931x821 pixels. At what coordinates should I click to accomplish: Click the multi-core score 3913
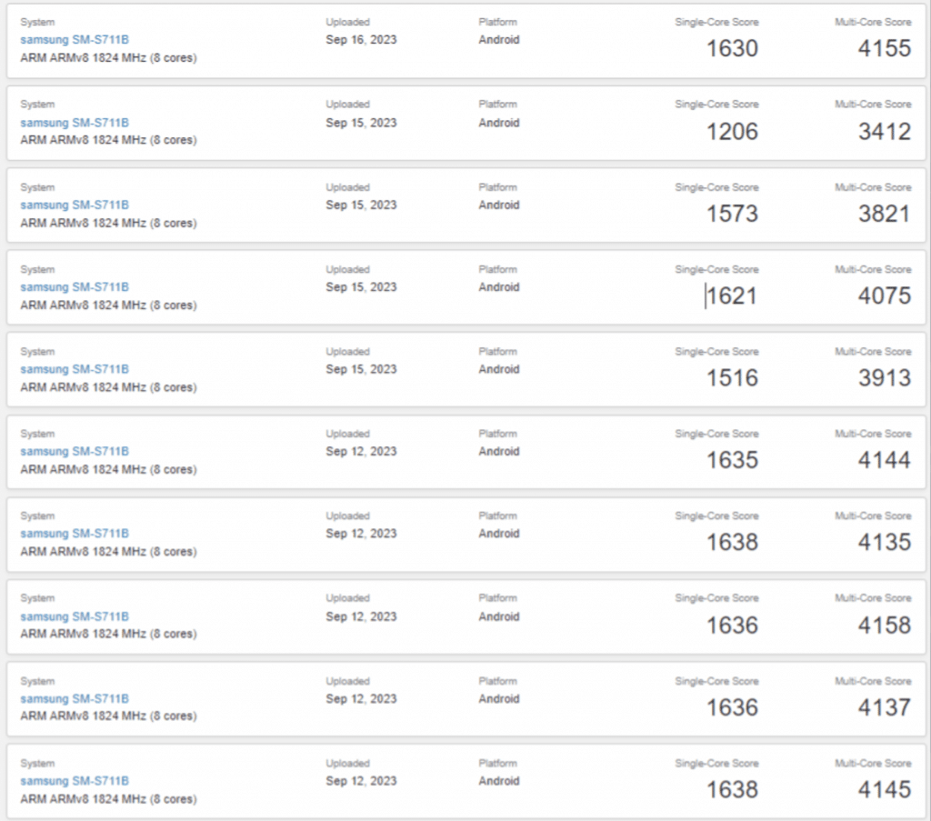[x=884, y=377]
